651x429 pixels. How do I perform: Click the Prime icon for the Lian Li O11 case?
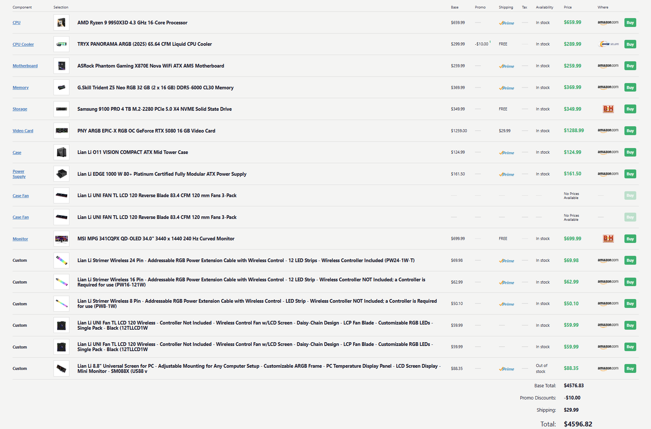pos(506,152)
